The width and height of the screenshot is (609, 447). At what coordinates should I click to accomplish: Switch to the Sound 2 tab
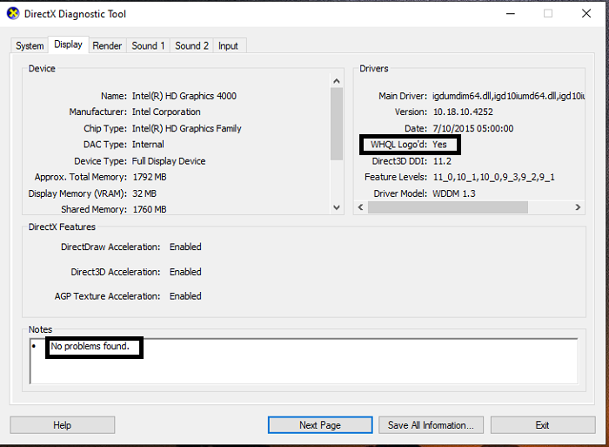[191, 45]
